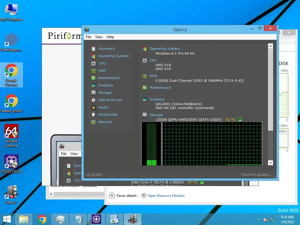
Task: Click scroll up arrow in Speccy summary
Action: point(270,46)
